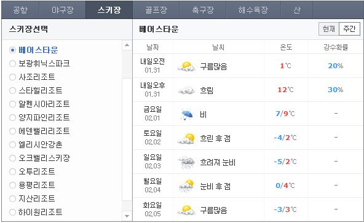This screenshot has height=223, width=364.
Task: Select the 보광휘닉스파크 radio button
Action: pyautogui.click(x=12, y=63)
